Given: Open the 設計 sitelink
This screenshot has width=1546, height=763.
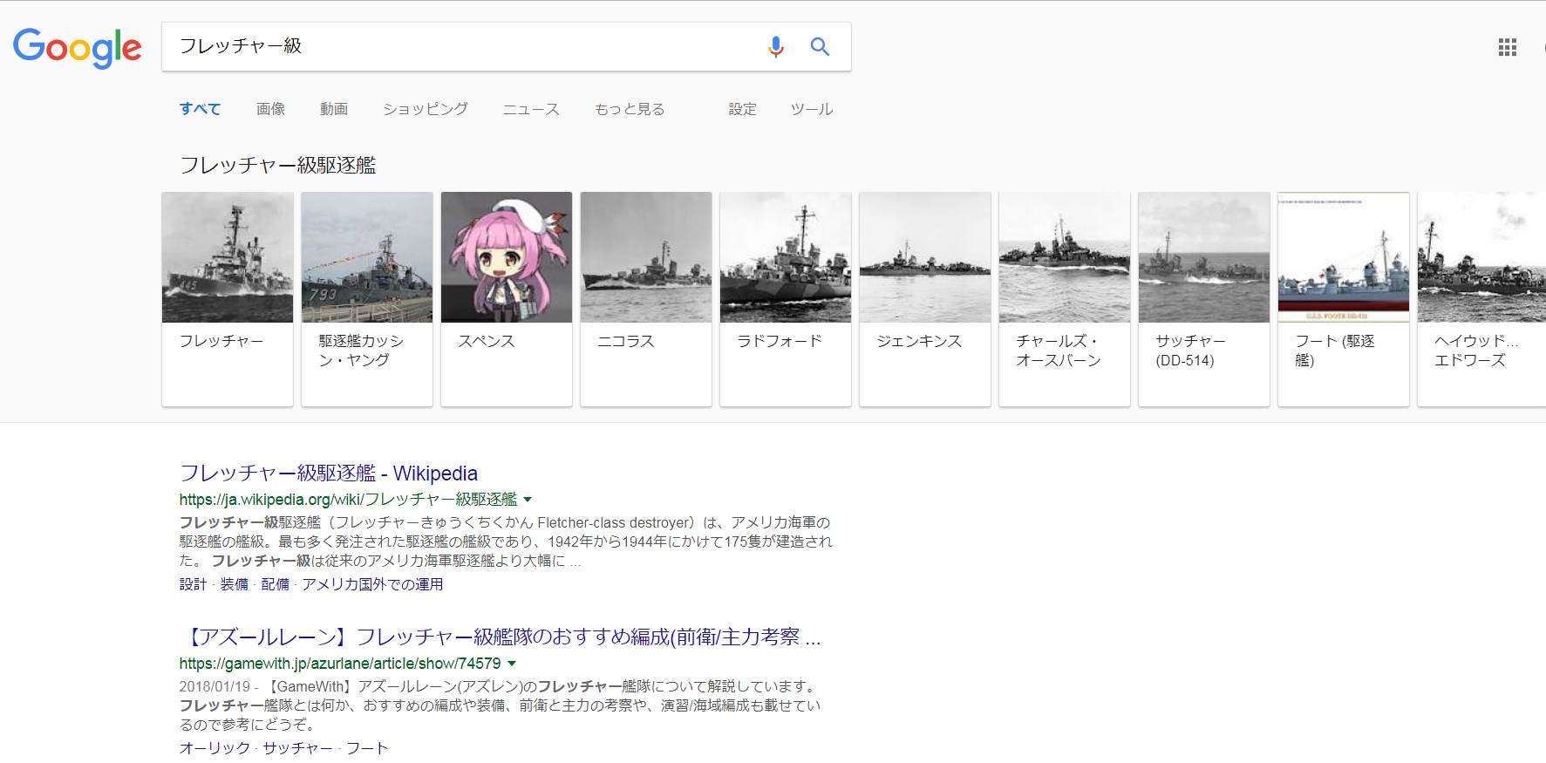Looking at the screenshot, I should click(x=193, y=584).
